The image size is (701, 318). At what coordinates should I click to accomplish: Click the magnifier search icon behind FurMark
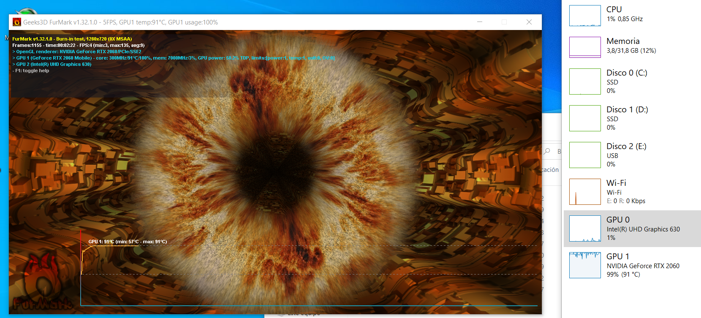547,151
